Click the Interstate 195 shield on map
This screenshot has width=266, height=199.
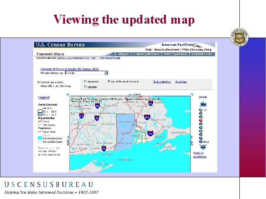[150, 133]
